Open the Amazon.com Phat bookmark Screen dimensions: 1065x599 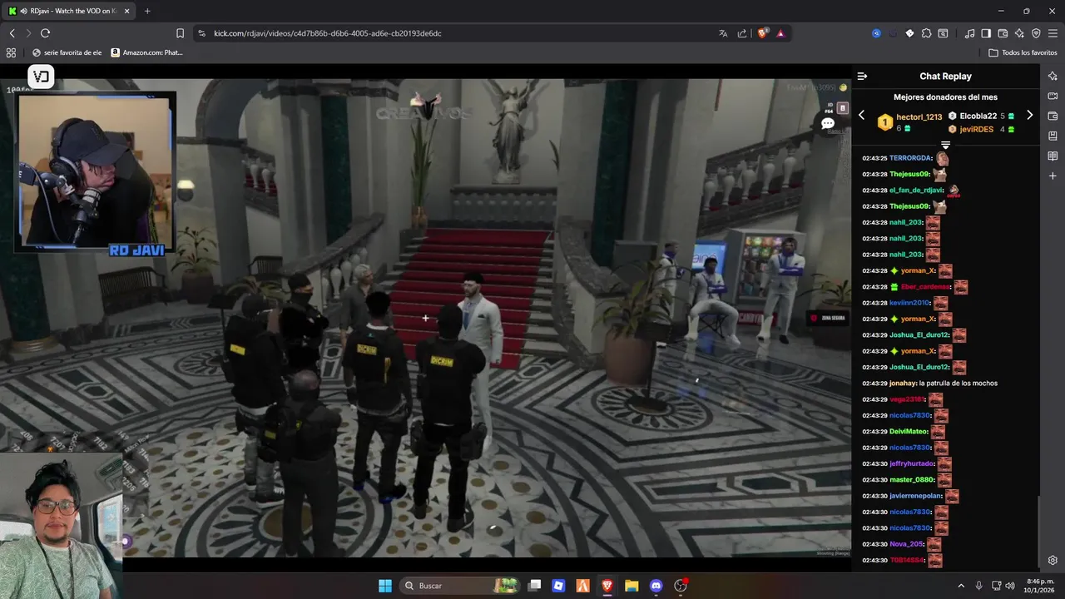(146, 52)
